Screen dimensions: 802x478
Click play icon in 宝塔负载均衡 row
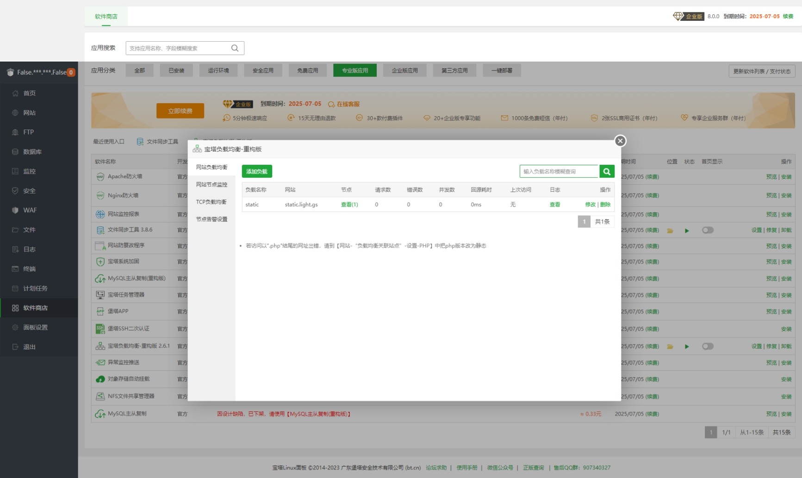click(x=687, y=347)
